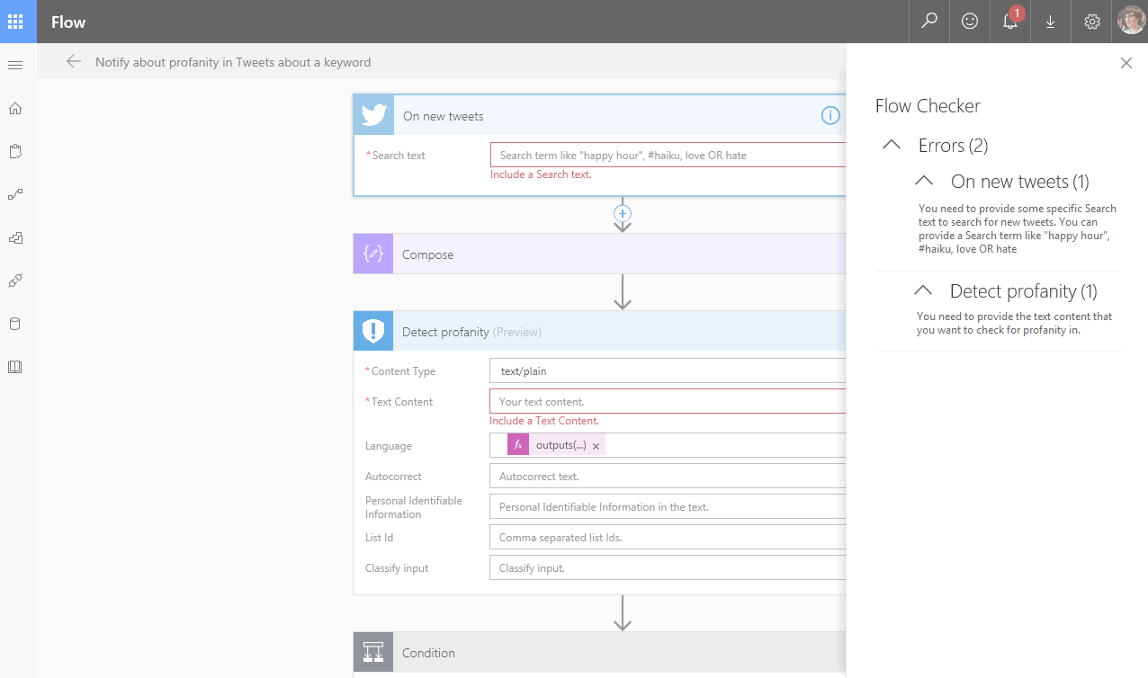The image size is (1148, 678).
Task: Collapse the On new tweets (1) error
Action: (923, 181)
